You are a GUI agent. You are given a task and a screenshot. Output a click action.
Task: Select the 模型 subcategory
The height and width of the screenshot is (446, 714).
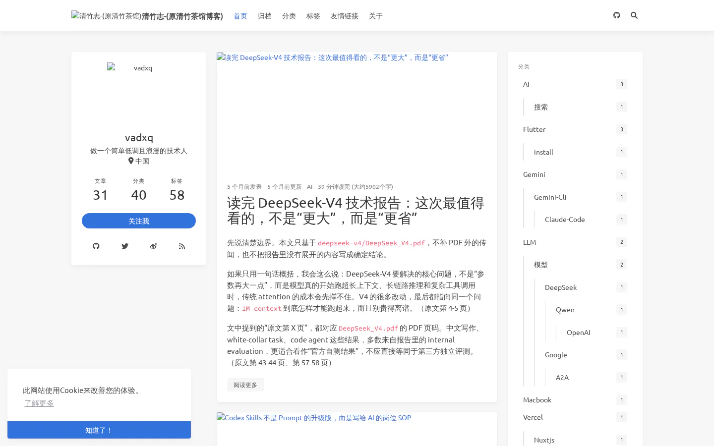tap(581, 265)
